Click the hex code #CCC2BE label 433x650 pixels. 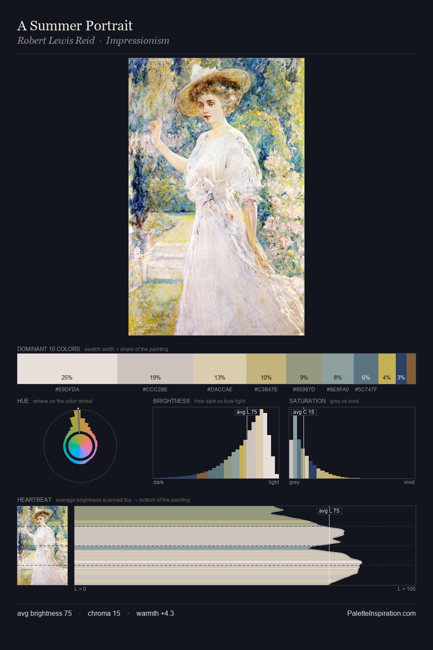155,390
